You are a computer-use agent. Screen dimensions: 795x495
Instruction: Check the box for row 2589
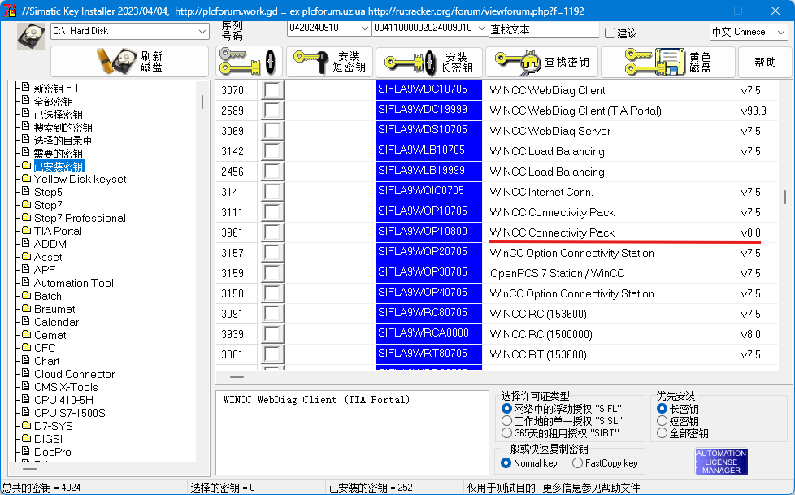[272, 111]
